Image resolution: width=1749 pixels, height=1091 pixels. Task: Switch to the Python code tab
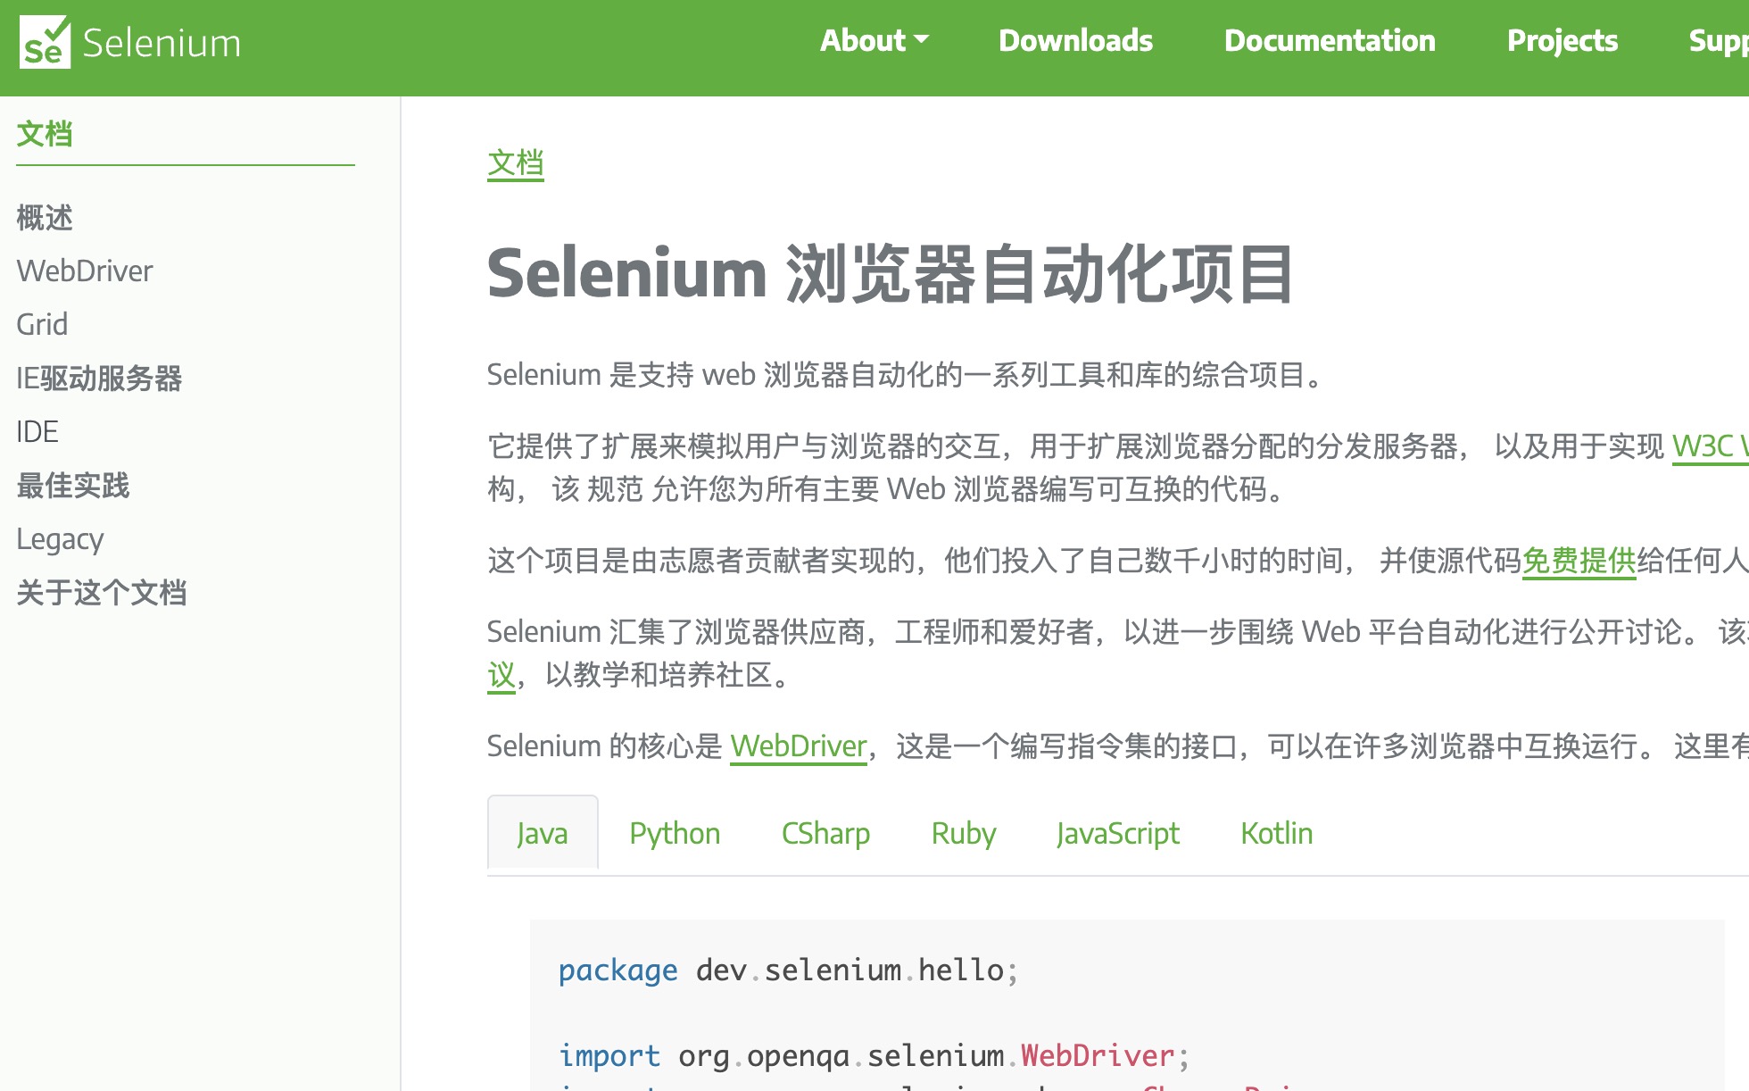(675, 834)
